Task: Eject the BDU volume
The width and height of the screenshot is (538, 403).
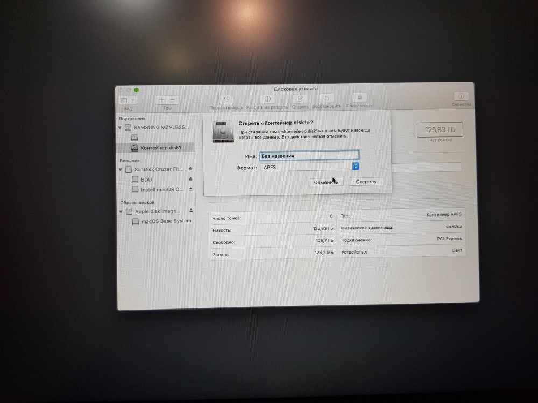Action: pyautogui.click(x=190, y=179)
